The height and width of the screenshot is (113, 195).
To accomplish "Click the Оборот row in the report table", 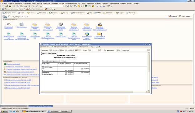I will [66, 72].
